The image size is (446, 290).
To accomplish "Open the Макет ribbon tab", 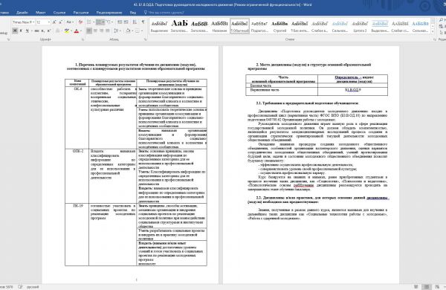I will point(40,13).
